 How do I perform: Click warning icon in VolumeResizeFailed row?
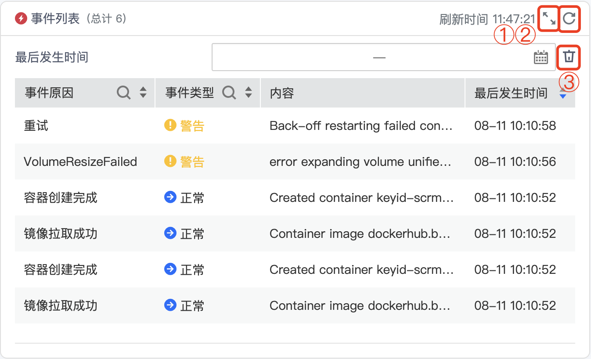point(170,162)
